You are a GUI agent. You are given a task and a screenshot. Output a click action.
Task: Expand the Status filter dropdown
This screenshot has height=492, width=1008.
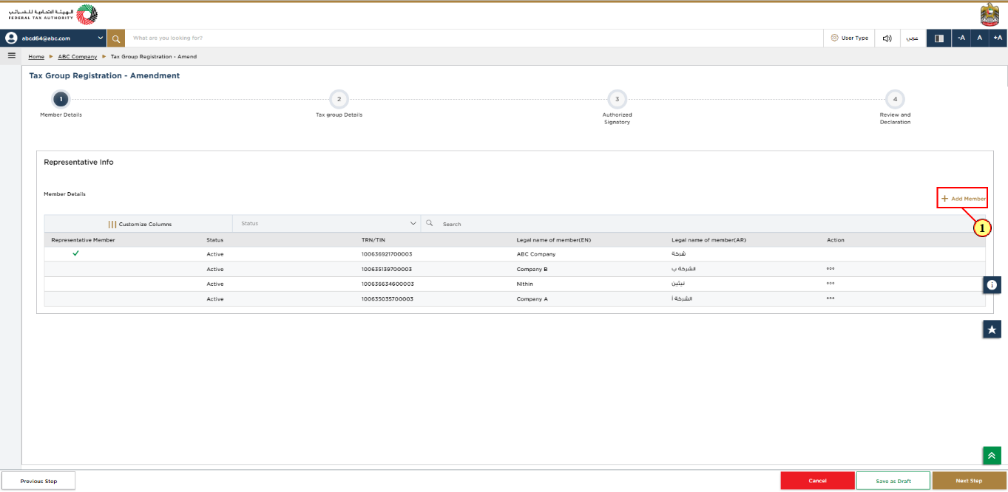pos(327,223)
